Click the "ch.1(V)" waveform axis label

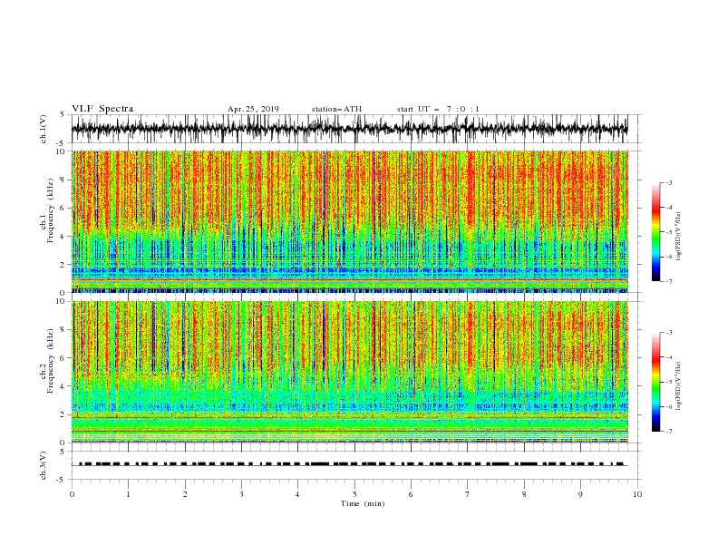[x=44, y=129]
